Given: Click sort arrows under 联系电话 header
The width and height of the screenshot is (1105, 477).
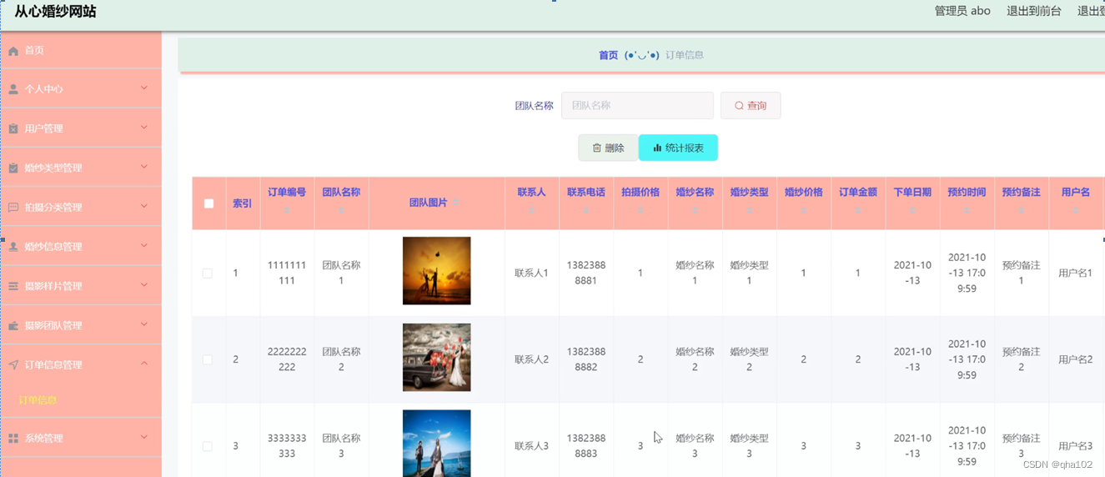Looking at the screenshot, I should [586, 210].
